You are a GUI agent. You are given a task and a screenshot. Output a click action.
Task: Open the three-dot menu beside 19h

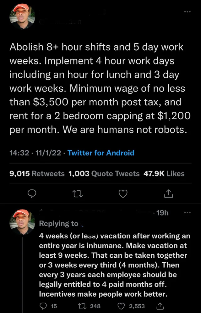tap(187, 213)
